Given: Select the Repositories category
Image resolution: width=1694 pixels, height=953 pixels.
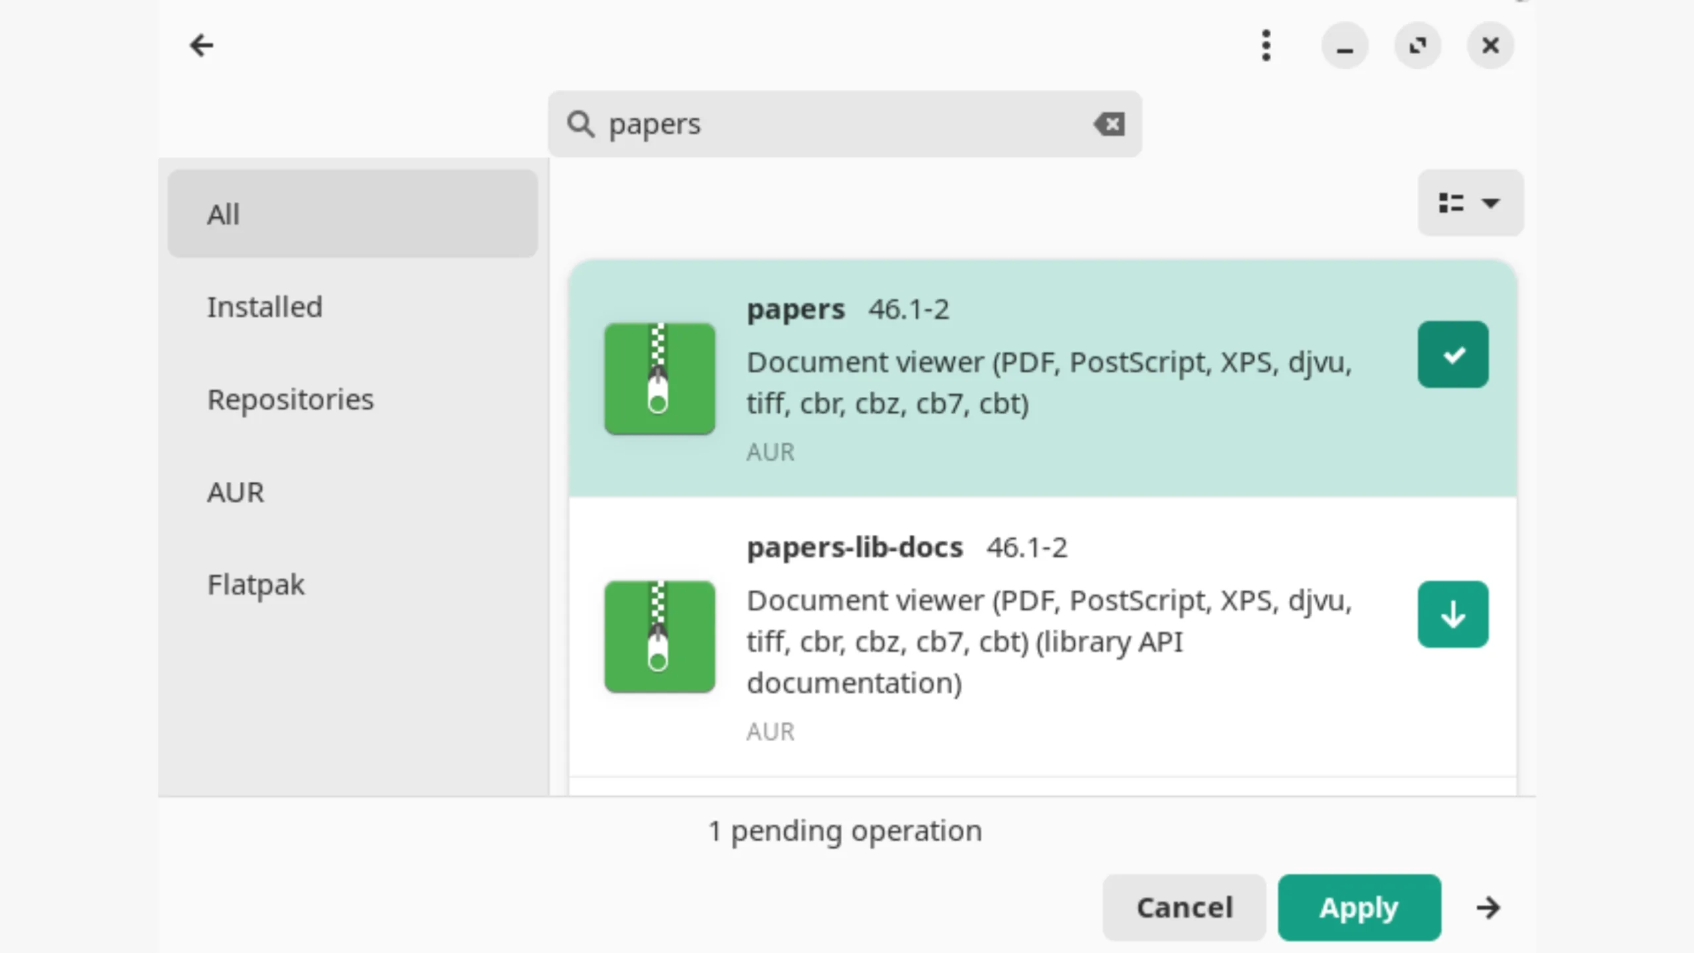Looking at the screenshot, I should click(353, 399).
